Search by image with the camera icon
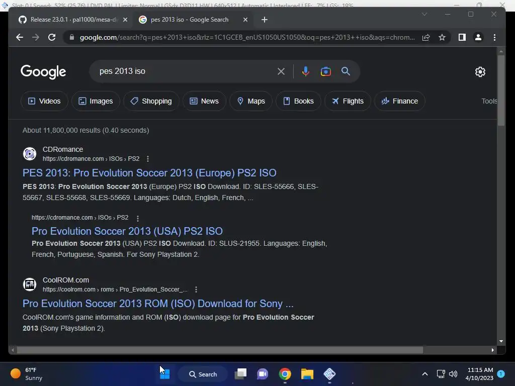The width and height of the screenshot is (515, 386). (326, 71)
